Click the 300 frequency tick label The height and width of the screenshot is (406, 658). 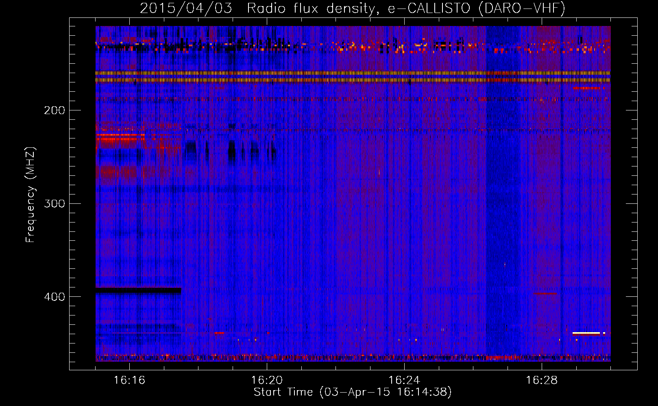(x=54, y=203)
